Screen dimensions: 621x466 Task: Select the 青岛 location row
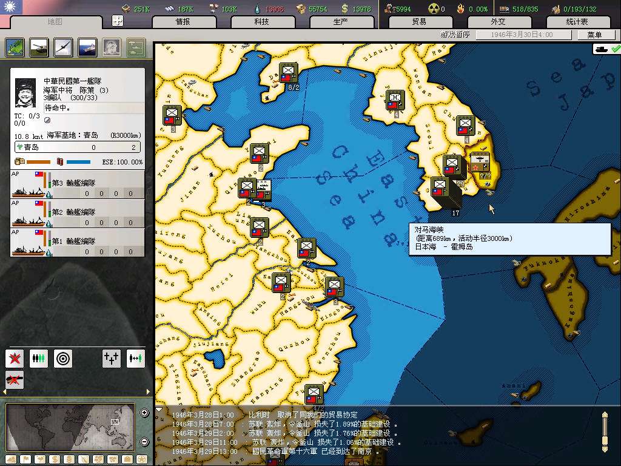point(78,147)
